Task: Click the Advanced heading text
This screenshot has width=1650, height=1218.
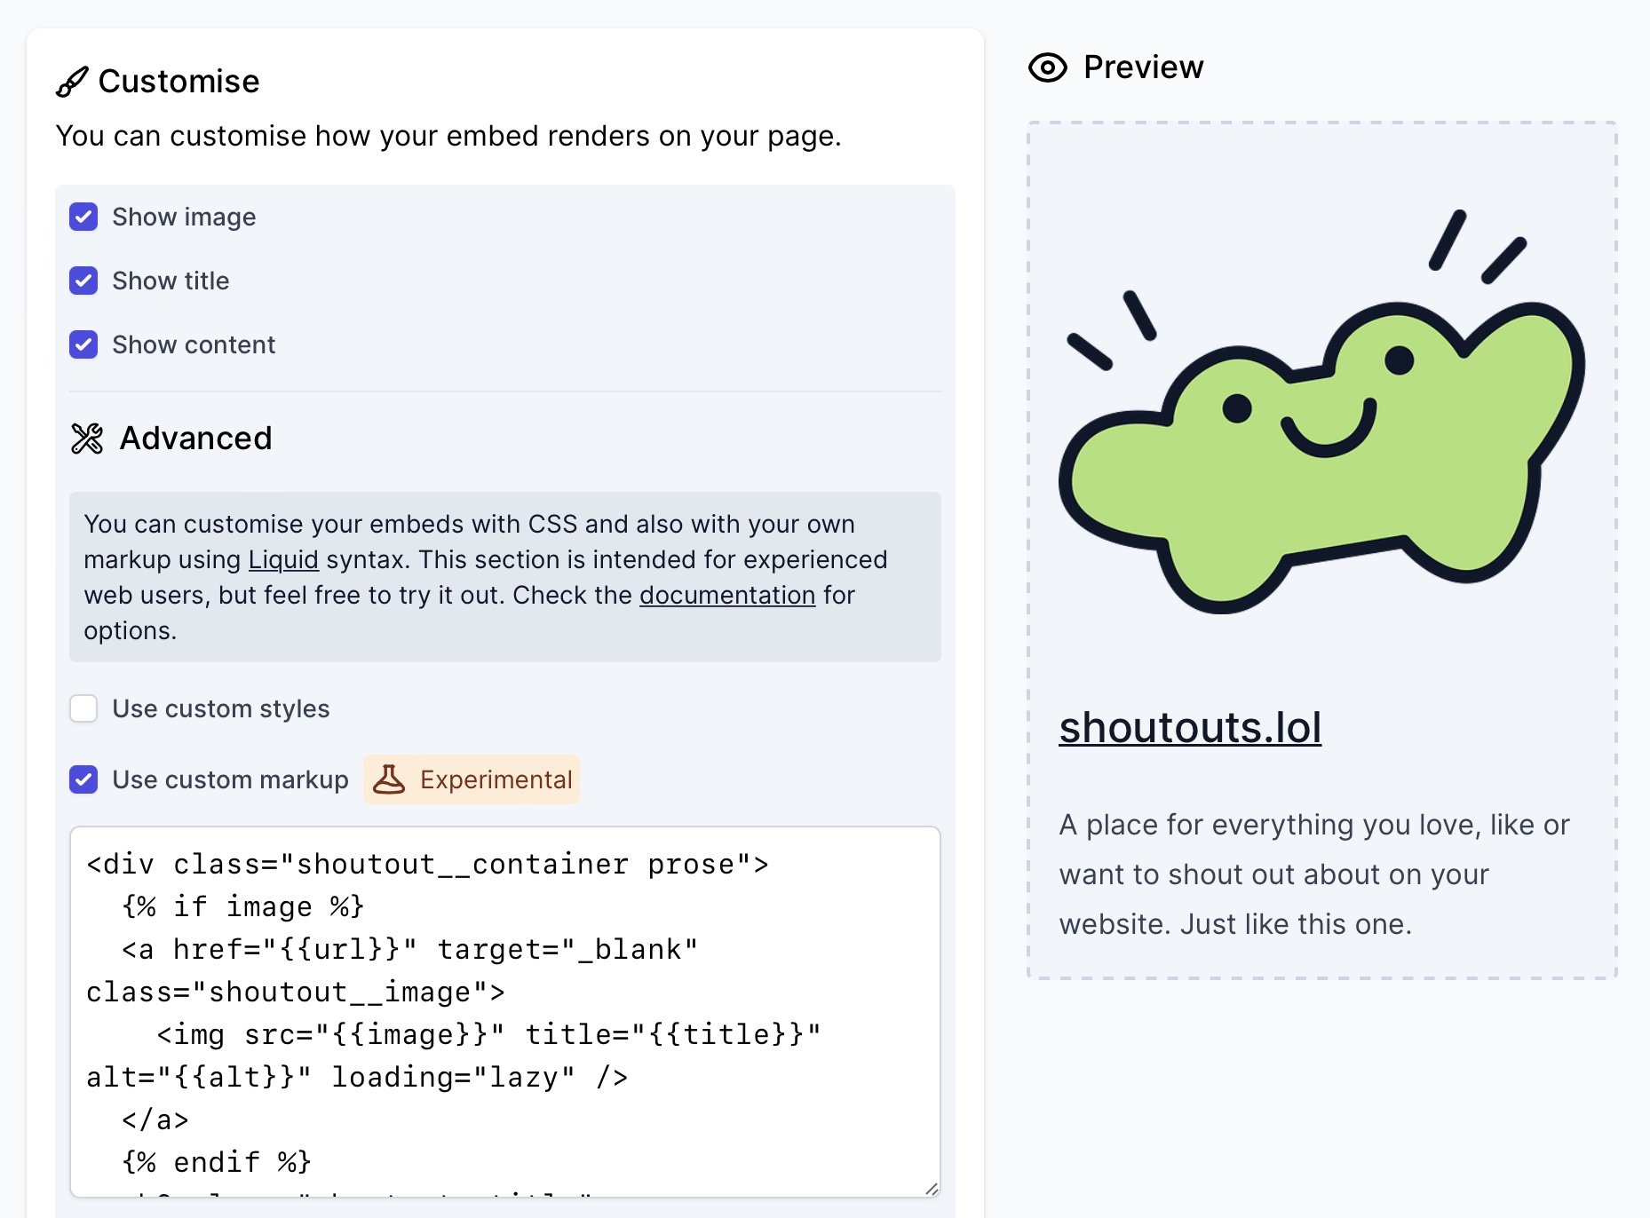Action: click(x=195, y=439)
